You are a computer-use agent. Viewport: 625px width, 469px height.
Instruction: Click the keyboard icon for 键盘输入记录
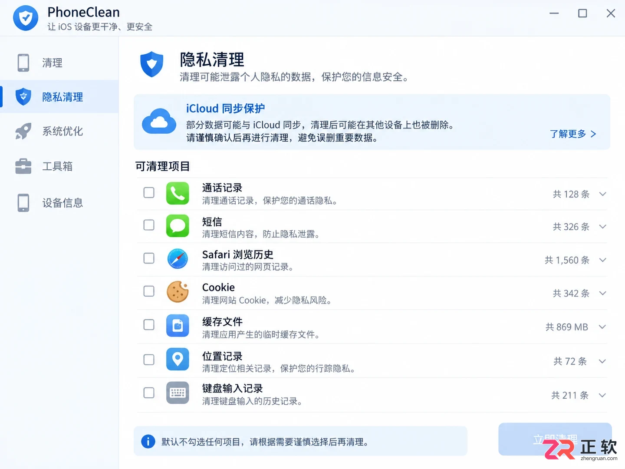click(178, 393)
